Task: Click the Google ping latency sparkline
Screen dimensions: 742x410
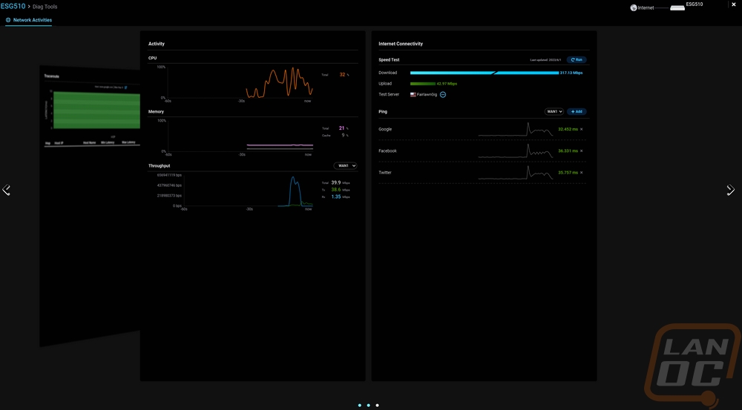Action: 516,129
